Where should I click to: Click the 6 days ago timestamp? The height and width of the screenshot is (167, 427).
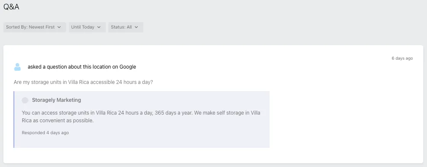(x=402, y=58)
